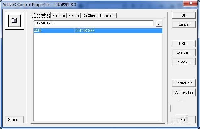
Task: Open the ellipsis browse button beside value field
Action: pos(159,23)
